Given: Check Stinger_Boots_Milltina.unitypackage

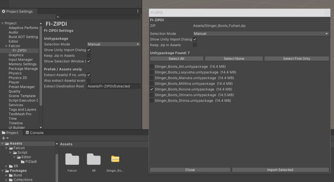Looking at the screenshot, I should pyautogui.click(x=152, y=83).
